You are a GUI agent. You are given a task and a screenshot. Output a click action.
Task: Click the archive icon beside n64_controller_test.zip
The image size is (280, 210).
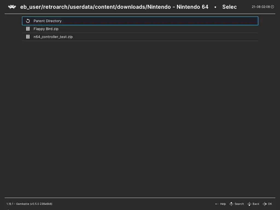pyautogui.click(x=28, y=37)
